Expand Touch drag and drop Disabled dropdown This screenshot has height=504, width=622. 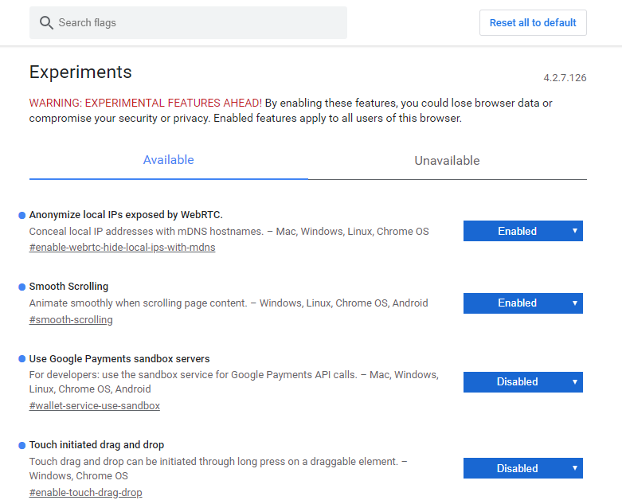[522, 468]
